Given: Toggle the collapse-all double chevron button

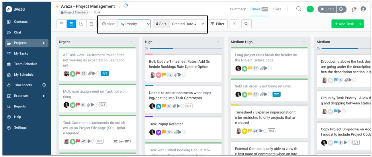Looking at the screenshot, I should pos(234,24).
